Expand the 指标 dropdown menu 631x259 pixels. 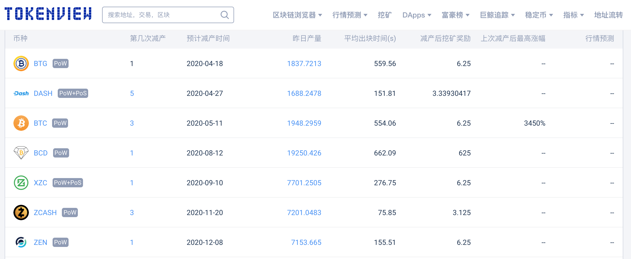point(574,15)
